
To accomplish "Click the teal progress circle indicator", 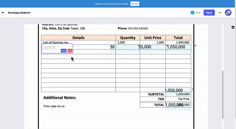I will point(192,13).
